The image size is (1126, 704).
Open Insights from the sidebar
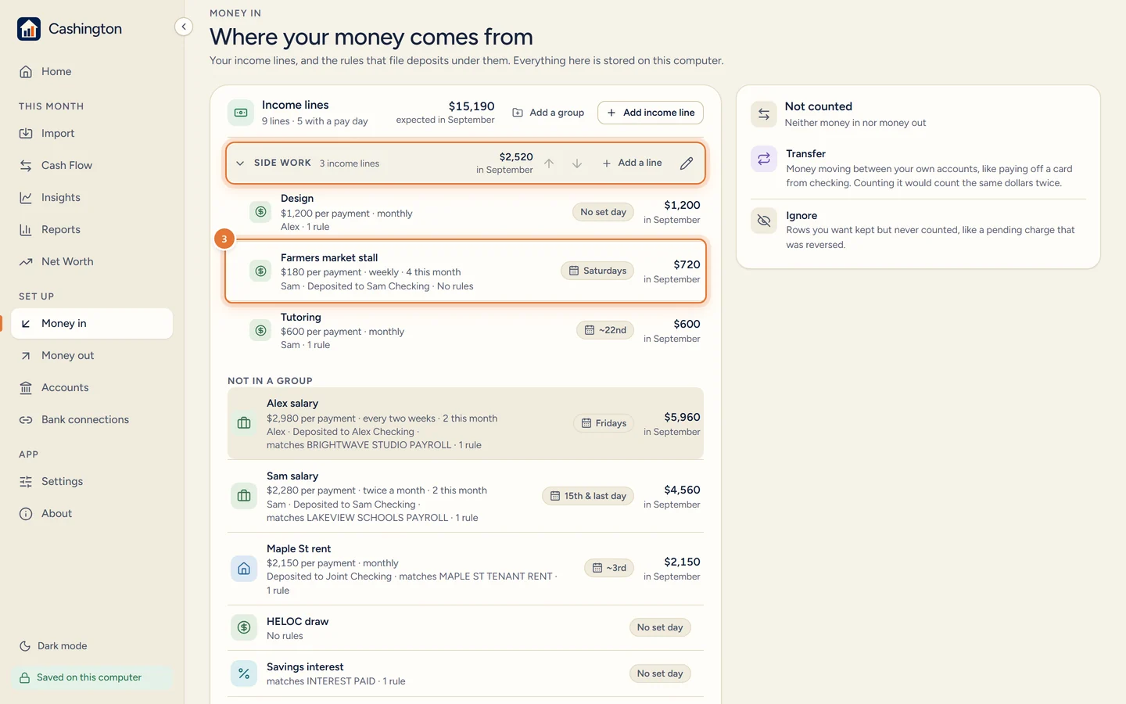pos(92,198)
